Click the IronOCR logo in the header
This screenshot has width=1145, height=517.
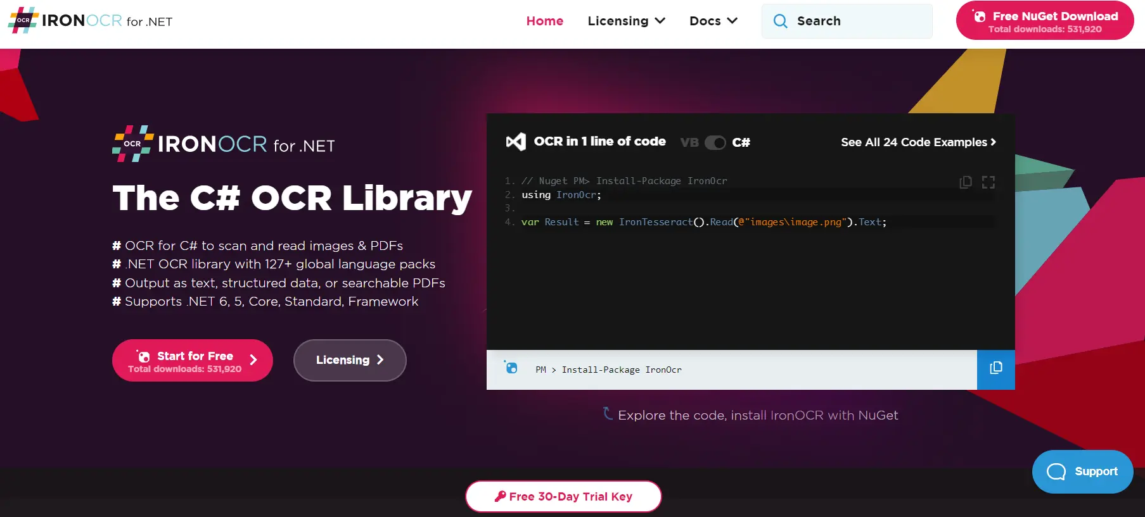coord(90,21)
